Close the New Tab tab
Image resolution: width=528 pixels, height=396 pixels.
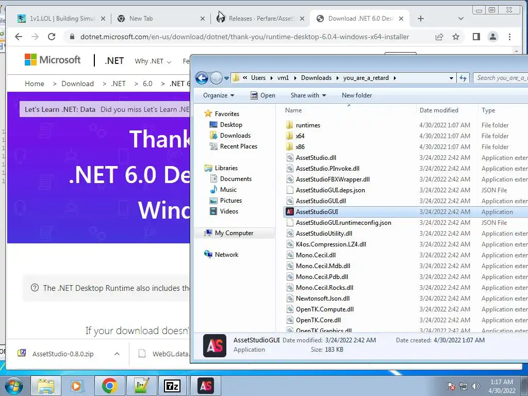pos(202,19)
